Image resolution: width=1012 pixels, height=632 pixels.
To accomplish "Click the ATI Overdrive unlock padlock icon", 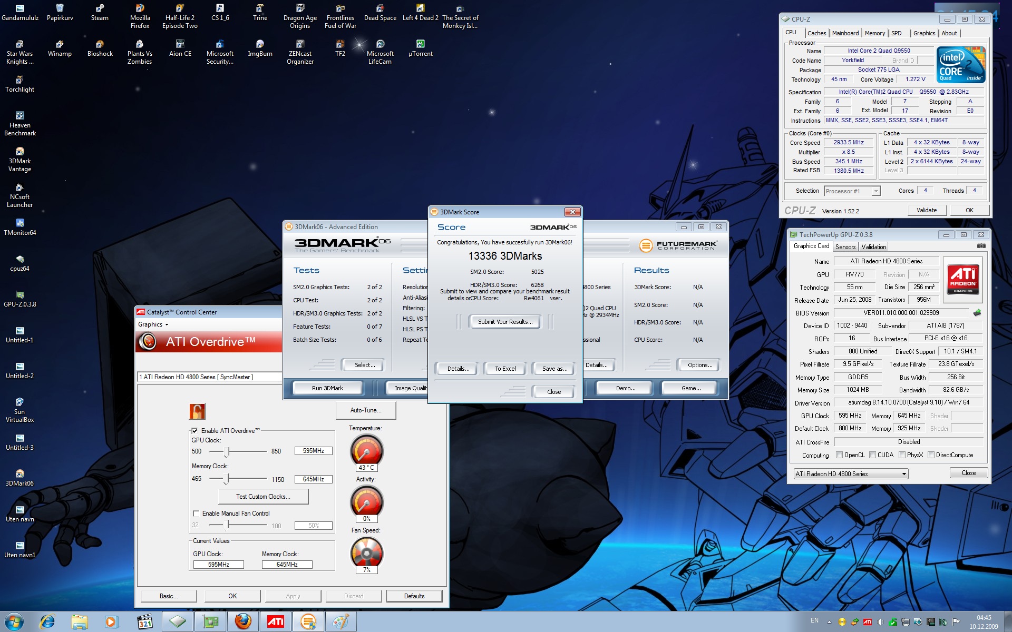I will (x=197, y=411).
